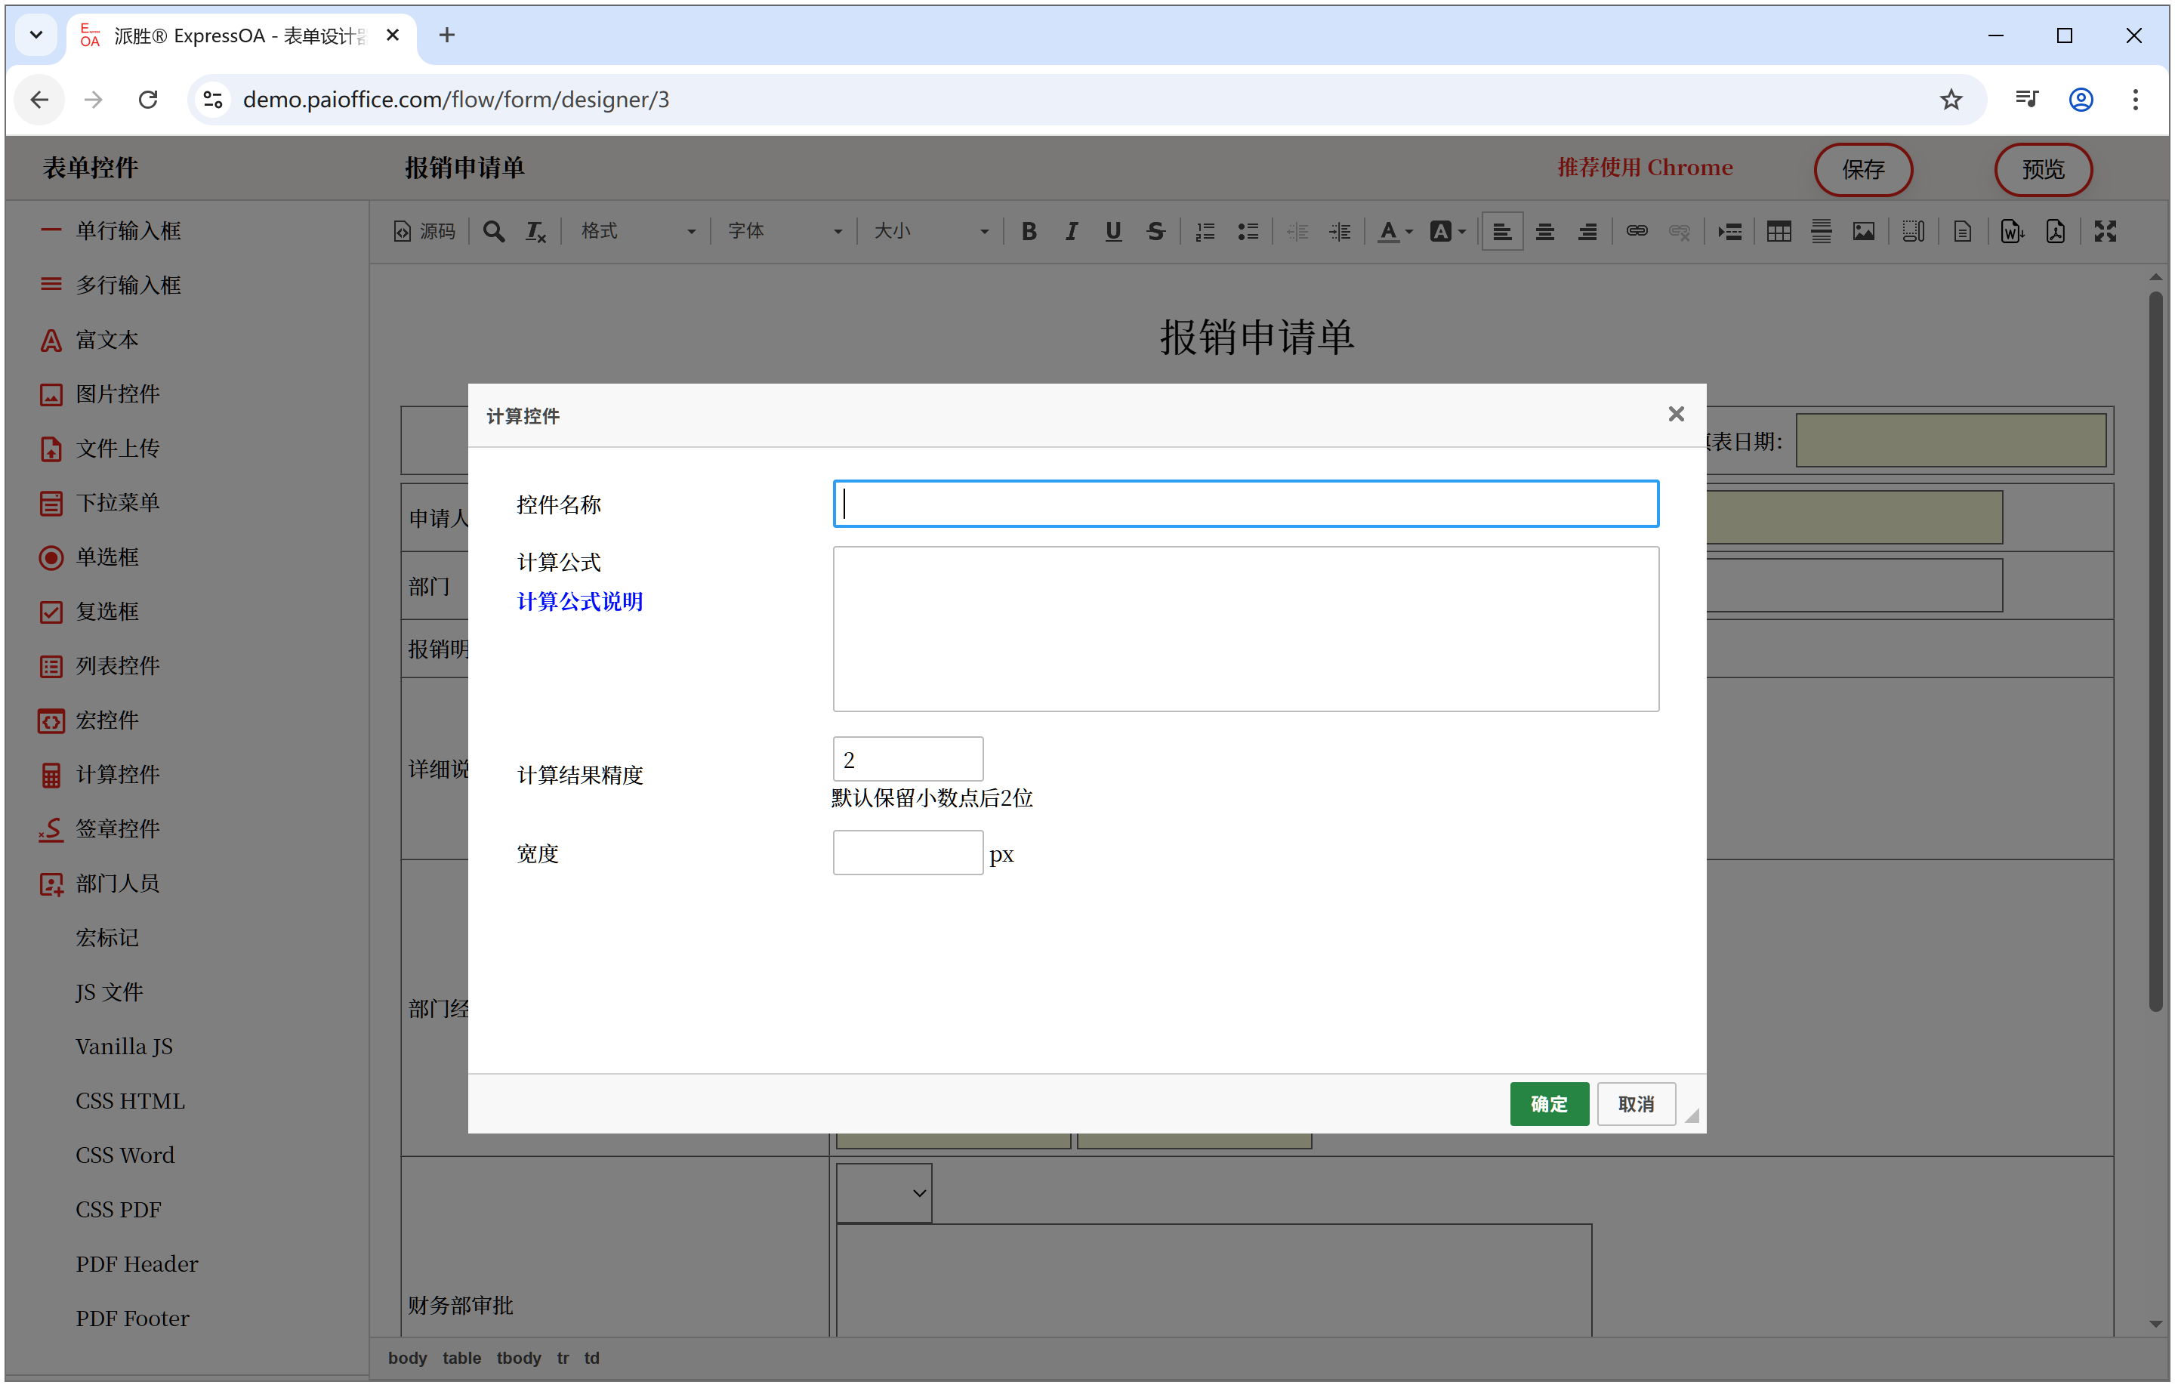This screenshot has height=1388, width=2175.
Task: Select 计算控件 in the sidebar
Action: point(117,775)
